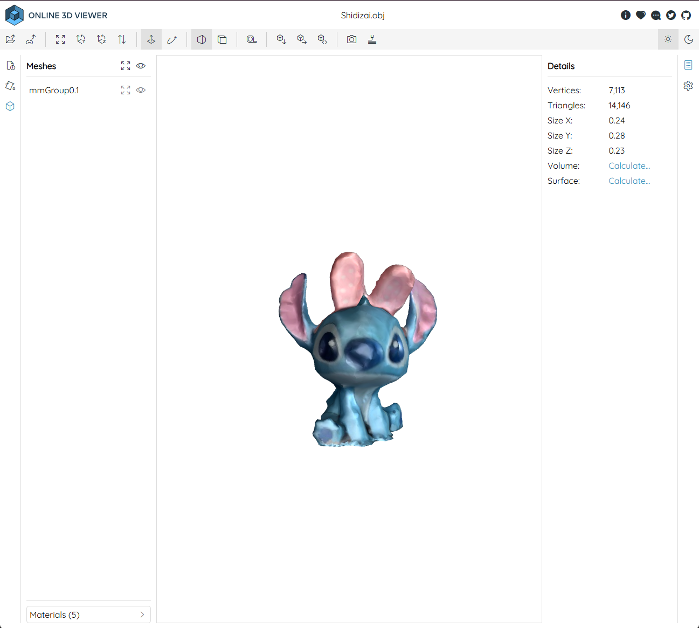Enable free orbit navigation mode
Viewport: 699px width, 628px height.
(172, 39)
